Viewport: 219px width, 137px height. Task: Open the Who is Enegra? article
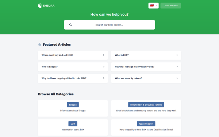click(x=73, y=67)
